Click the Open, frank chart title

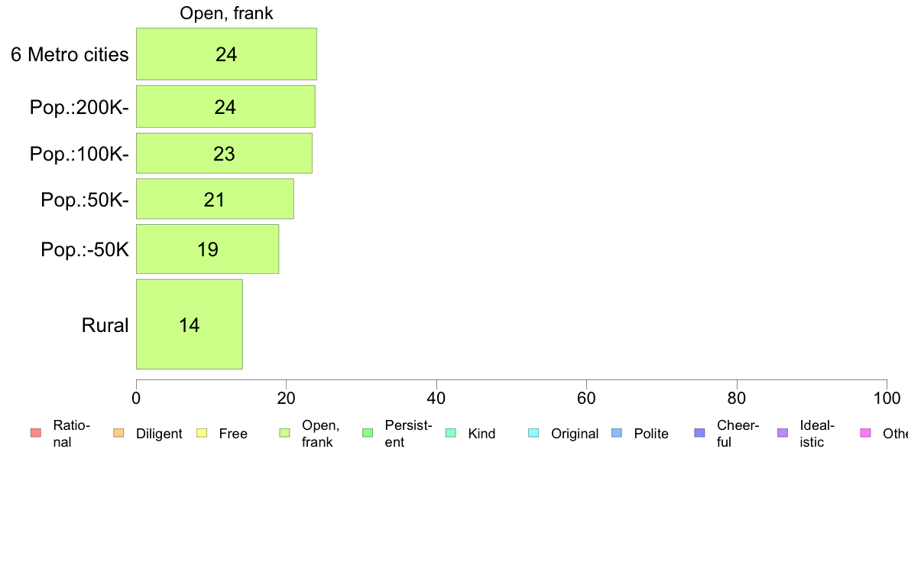pyautogui.click(x=226, y=13)
